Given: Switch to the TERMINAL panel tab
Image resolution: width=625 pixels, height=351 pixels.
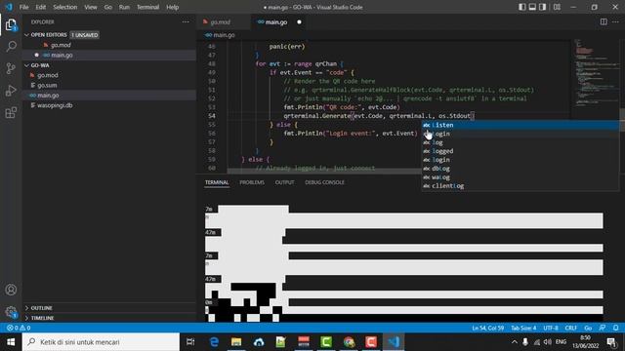Looking at the screenshot, I should coord(217,182).
